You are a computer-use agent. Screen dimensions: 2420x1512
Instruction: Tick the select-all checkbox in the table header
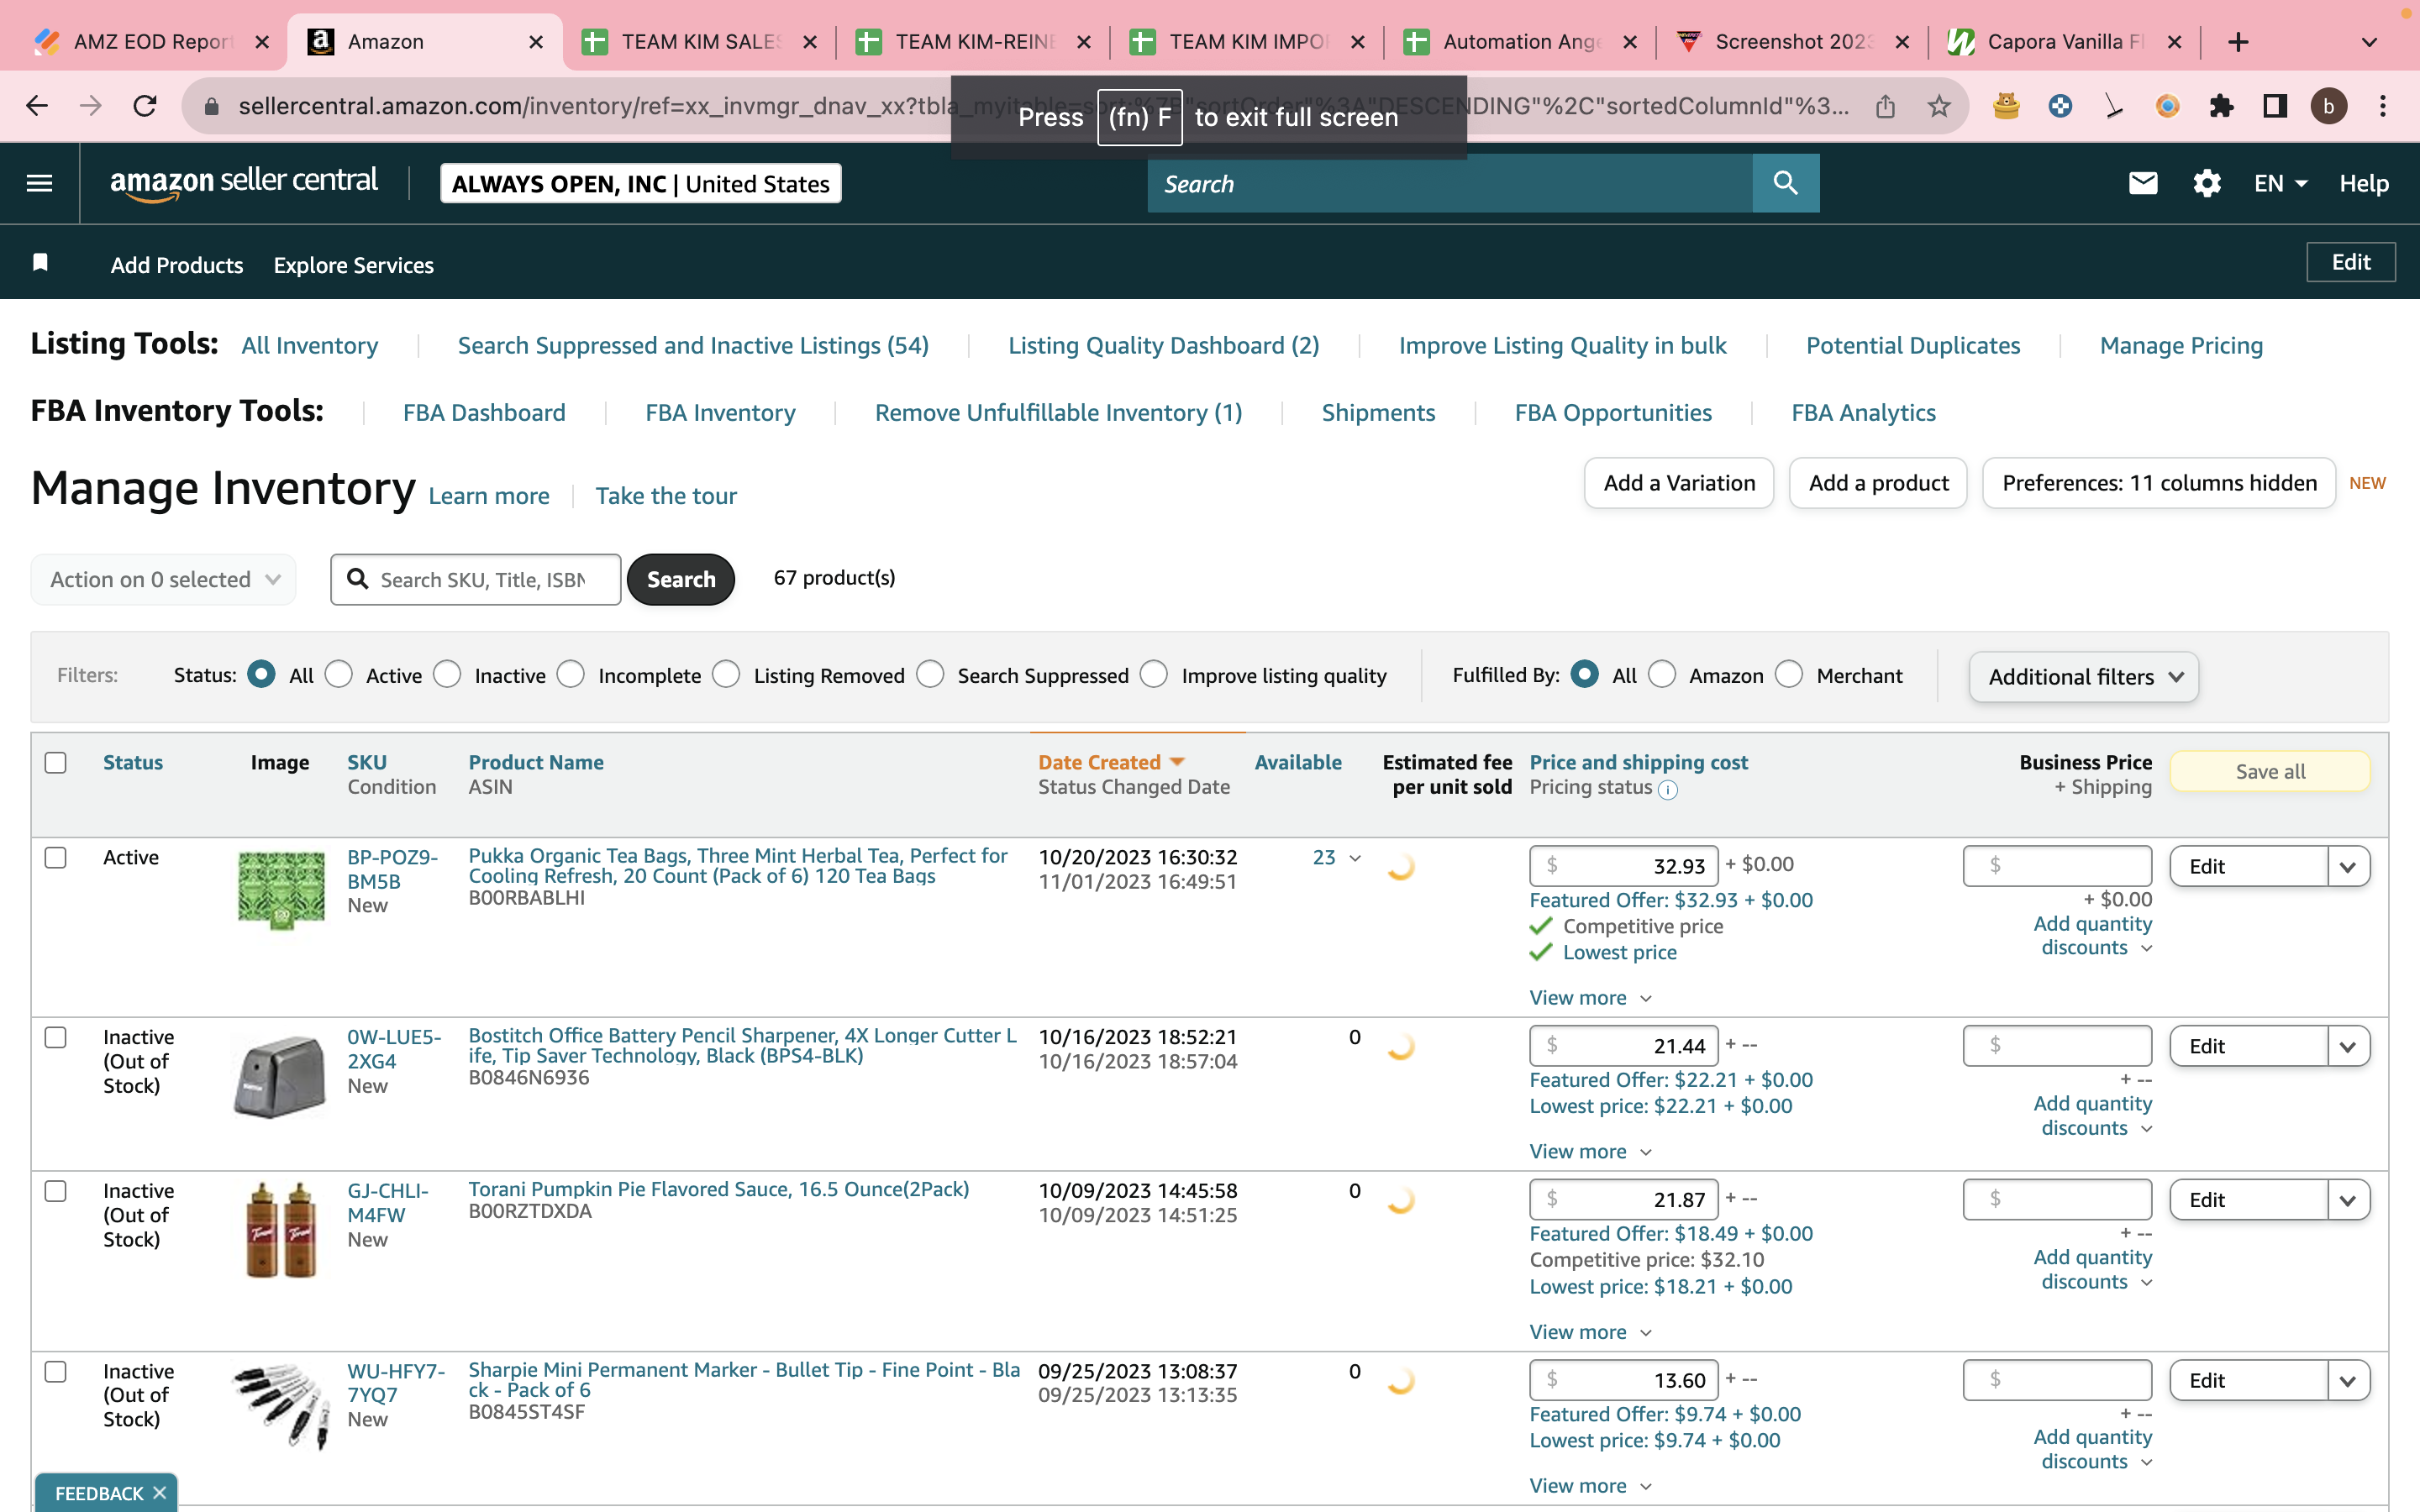tap(56, 762)
